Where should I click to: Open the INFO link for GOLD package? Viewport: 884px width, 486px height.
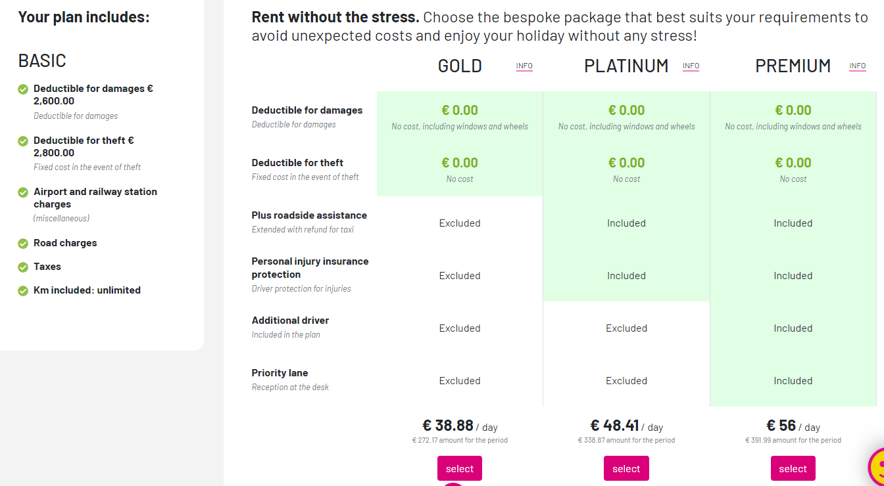(524, 66)
